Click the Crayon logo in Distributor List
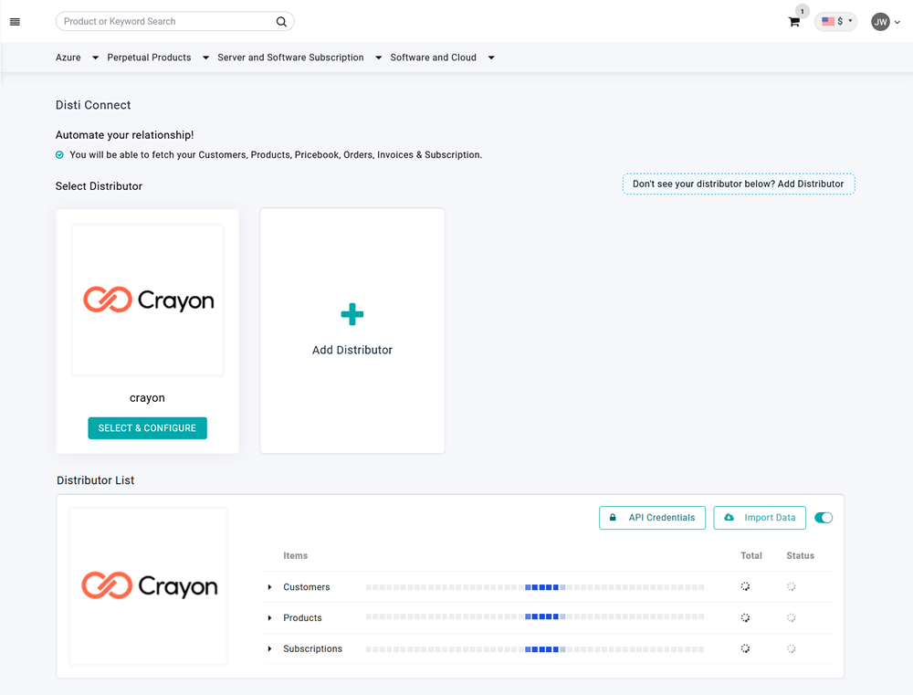This screenshot has width=913, height=695. click(x=149, y=586)
